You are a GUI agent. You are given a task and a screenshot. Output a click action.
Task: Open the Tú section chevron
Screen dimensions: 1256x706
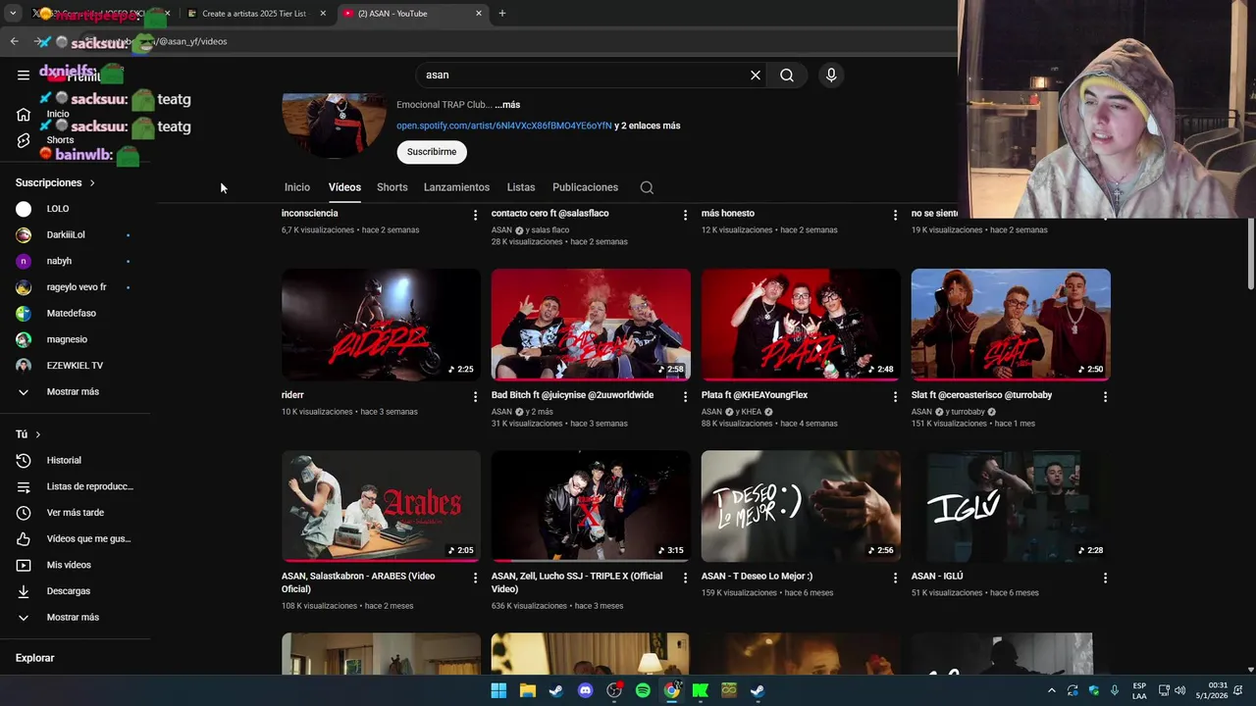pos(38,434)
